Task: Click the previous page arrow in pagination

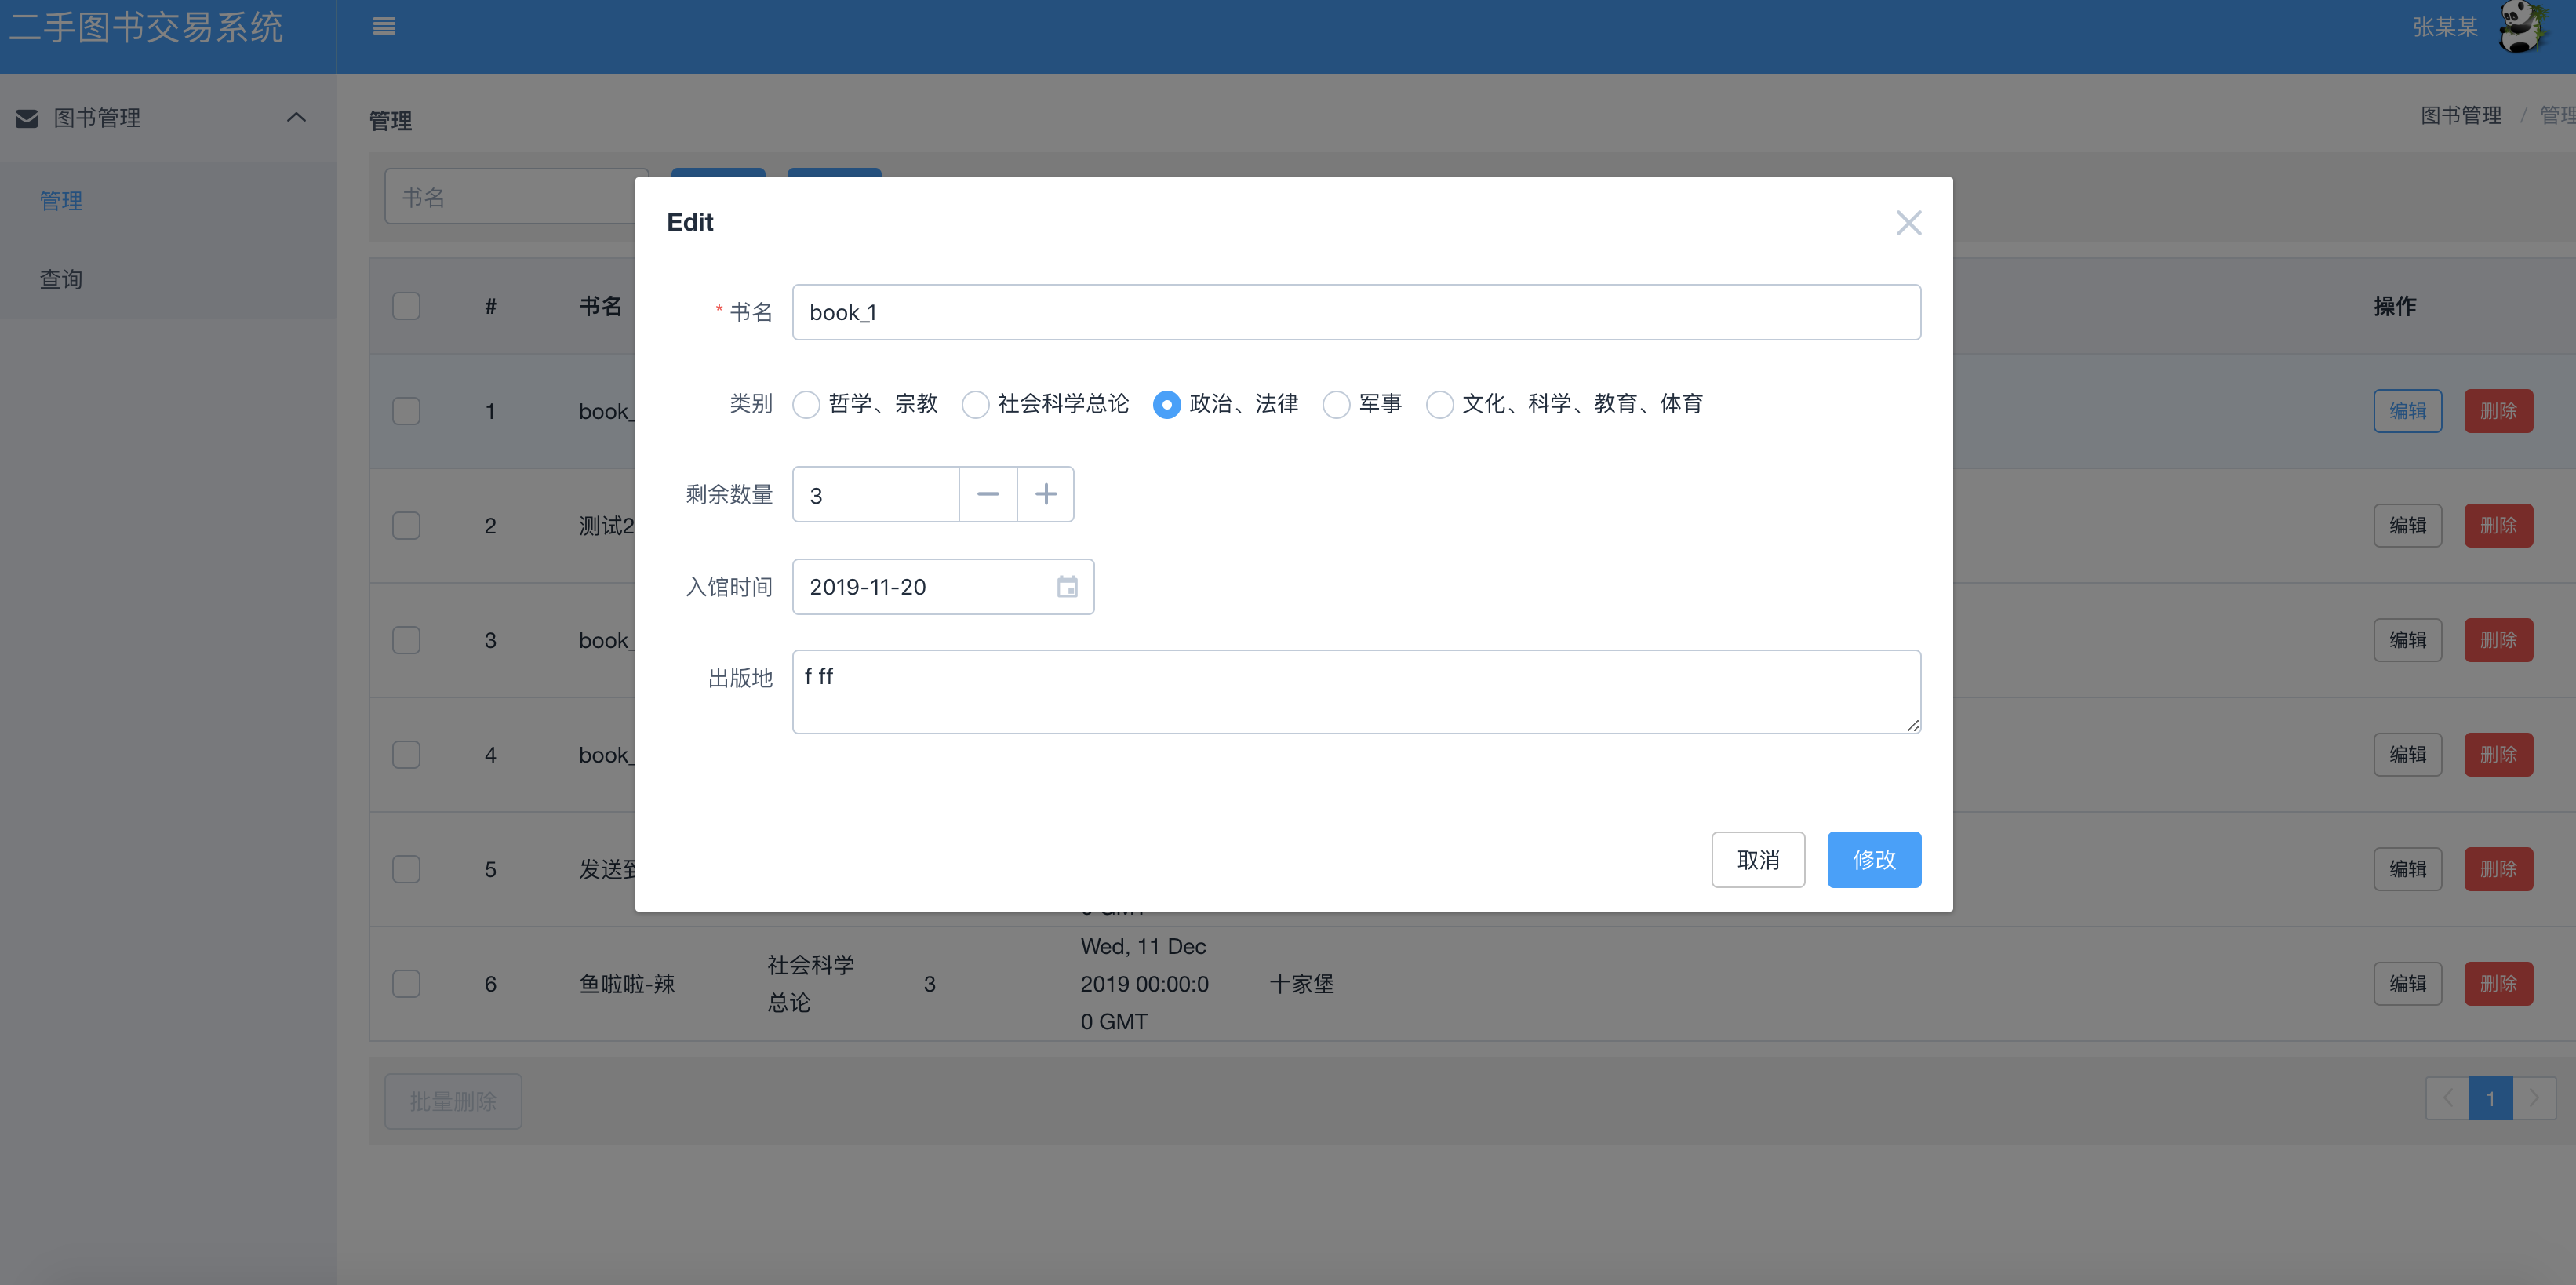Action: tap(2447, 1098)
